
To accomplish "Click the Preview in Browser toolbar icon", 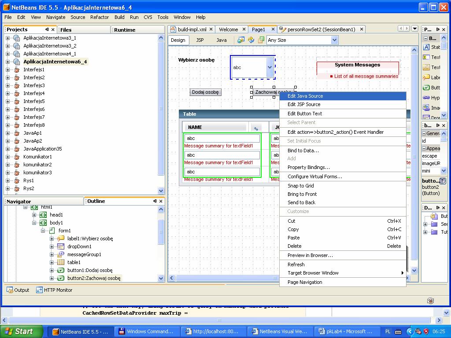I will (241, 40).
